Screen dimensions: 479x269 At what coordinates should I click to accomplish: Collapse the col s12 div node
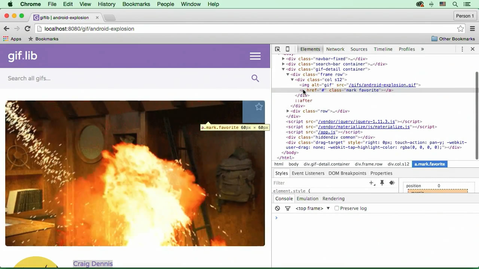click(292, 80)
